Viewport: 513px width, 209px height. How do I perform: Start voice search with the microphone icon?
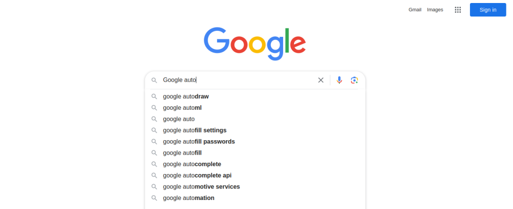pyautogui.click(x=339, y=80)
